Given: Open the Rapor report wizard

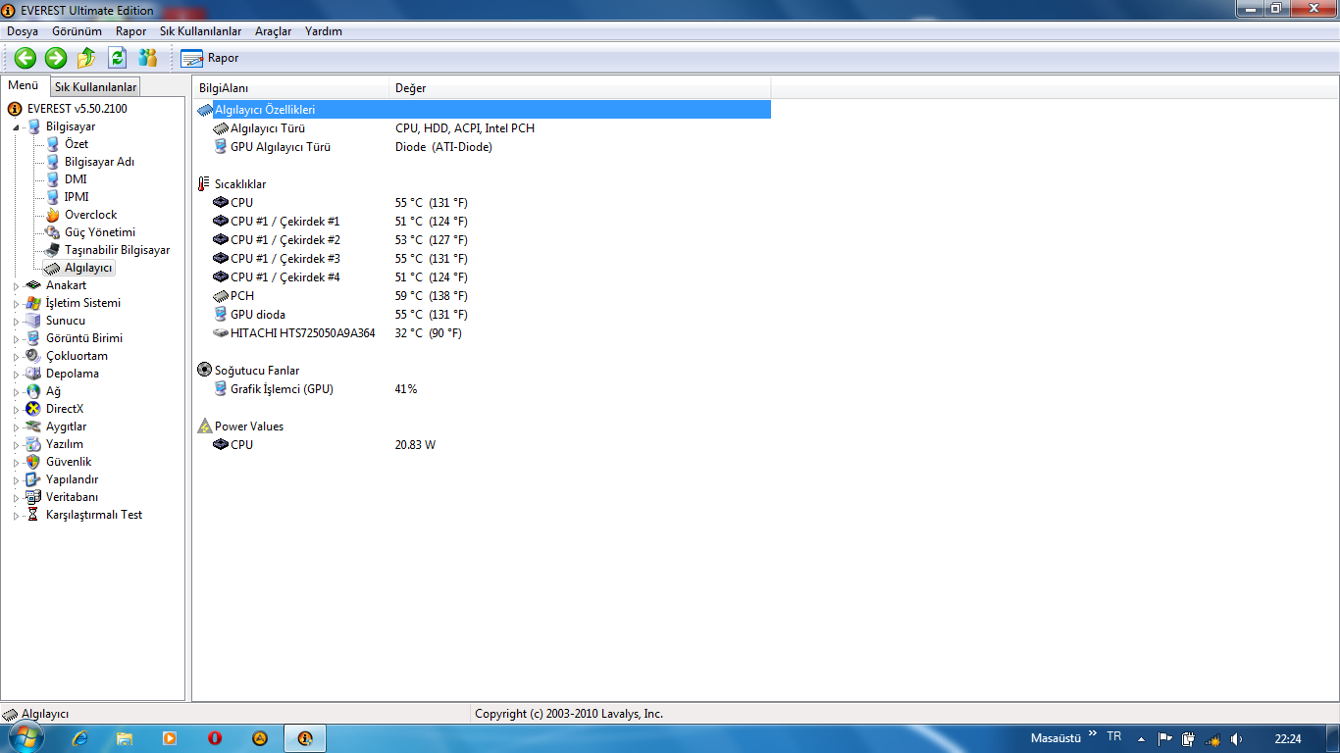Looking at the screenshot, I should click(210, 58).
